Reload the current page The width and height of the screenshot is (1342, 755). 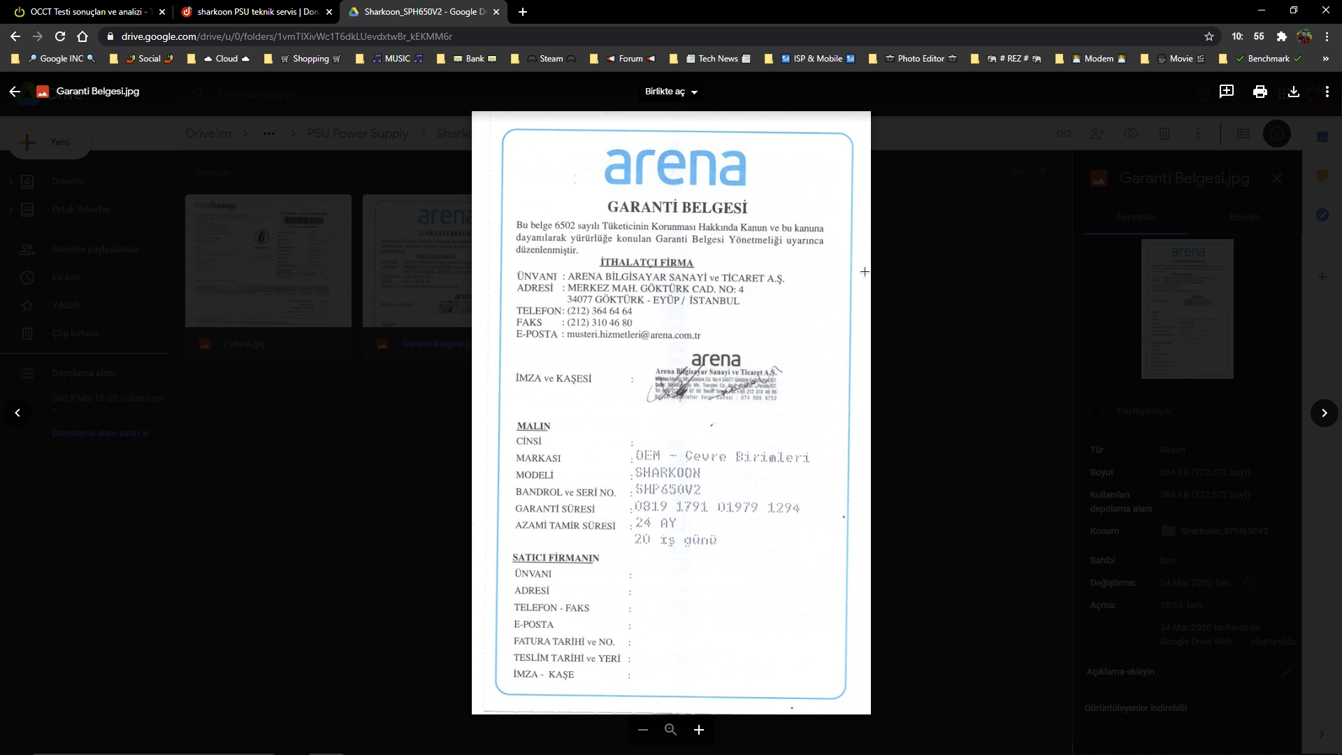[60, 36]
